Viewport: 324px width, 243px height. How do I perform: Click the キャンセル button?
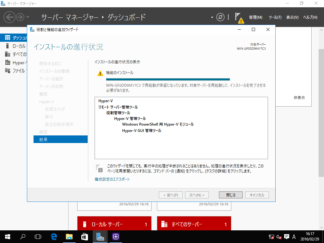tap(257, 195)
